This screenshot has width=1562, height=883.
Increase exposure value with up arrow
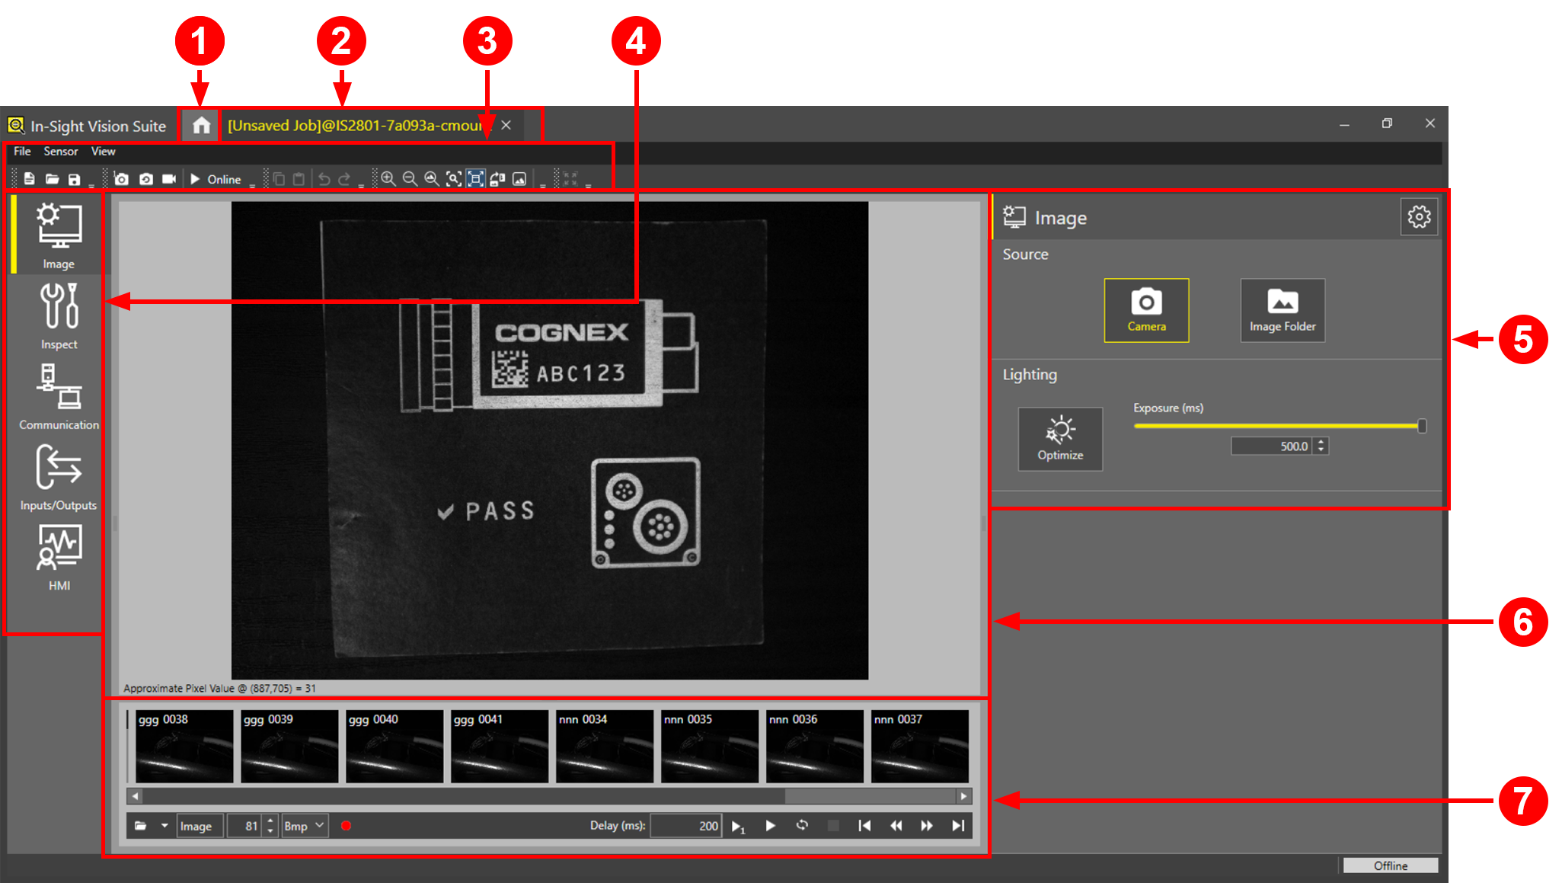point(1321,442)
